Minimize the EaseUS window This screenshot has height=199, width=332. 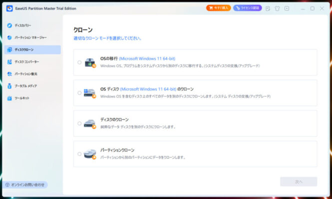click(303, 8)
